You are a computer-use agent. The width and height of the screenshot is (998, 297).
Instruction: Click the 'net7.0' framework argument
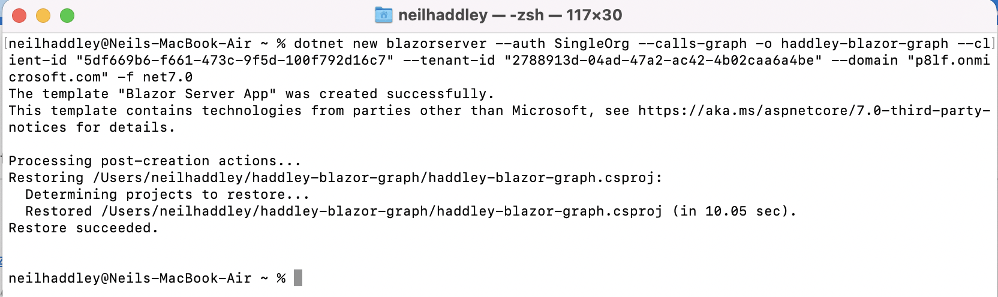point(167,77)
